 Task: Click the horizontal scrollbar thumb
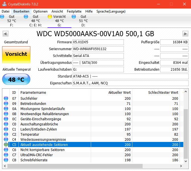(x=75, y=166)
